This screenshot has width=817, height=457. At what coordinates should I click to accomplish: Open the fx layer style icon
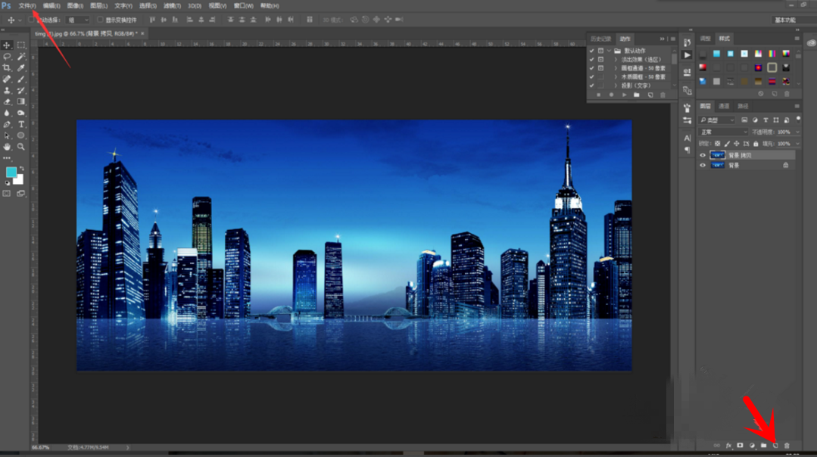728,446
